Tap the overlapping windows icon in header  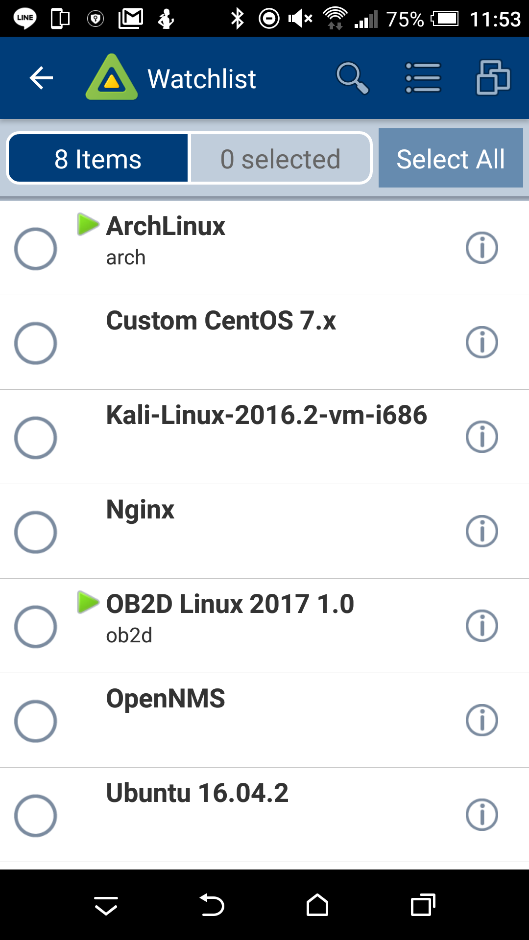click(493, 78)
